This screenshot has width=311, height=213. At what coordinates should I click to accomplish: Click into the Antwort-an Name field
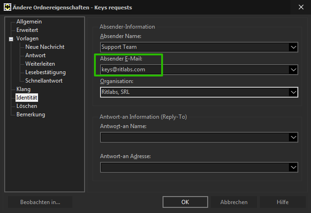pyautogui.click(x=195, y=137)
